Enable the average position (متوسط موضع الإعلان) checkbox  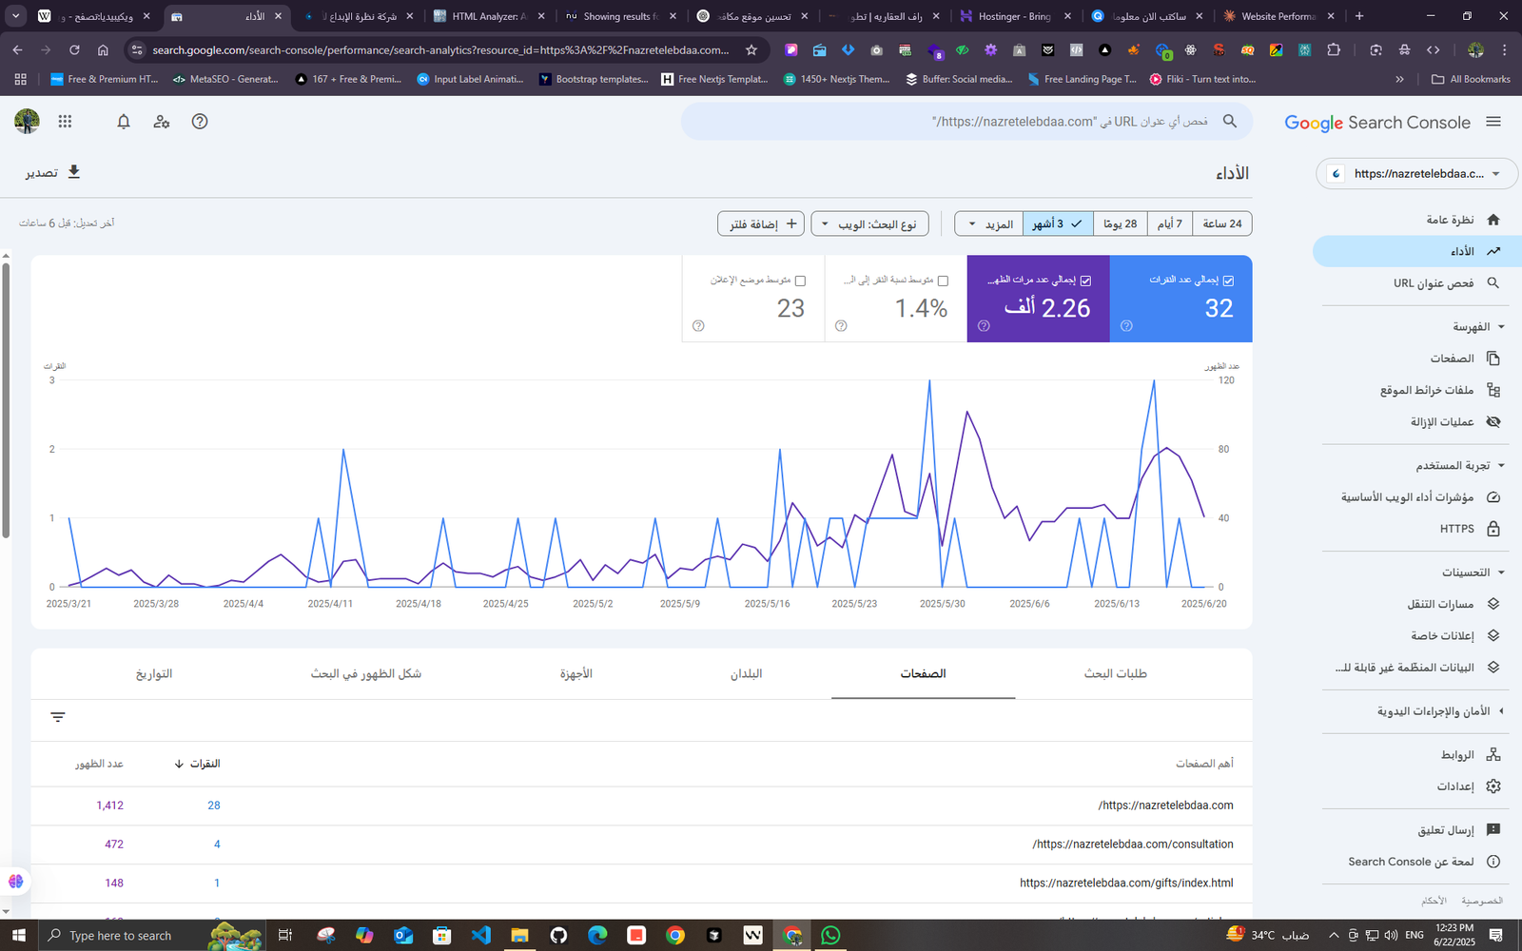point(800,281)
